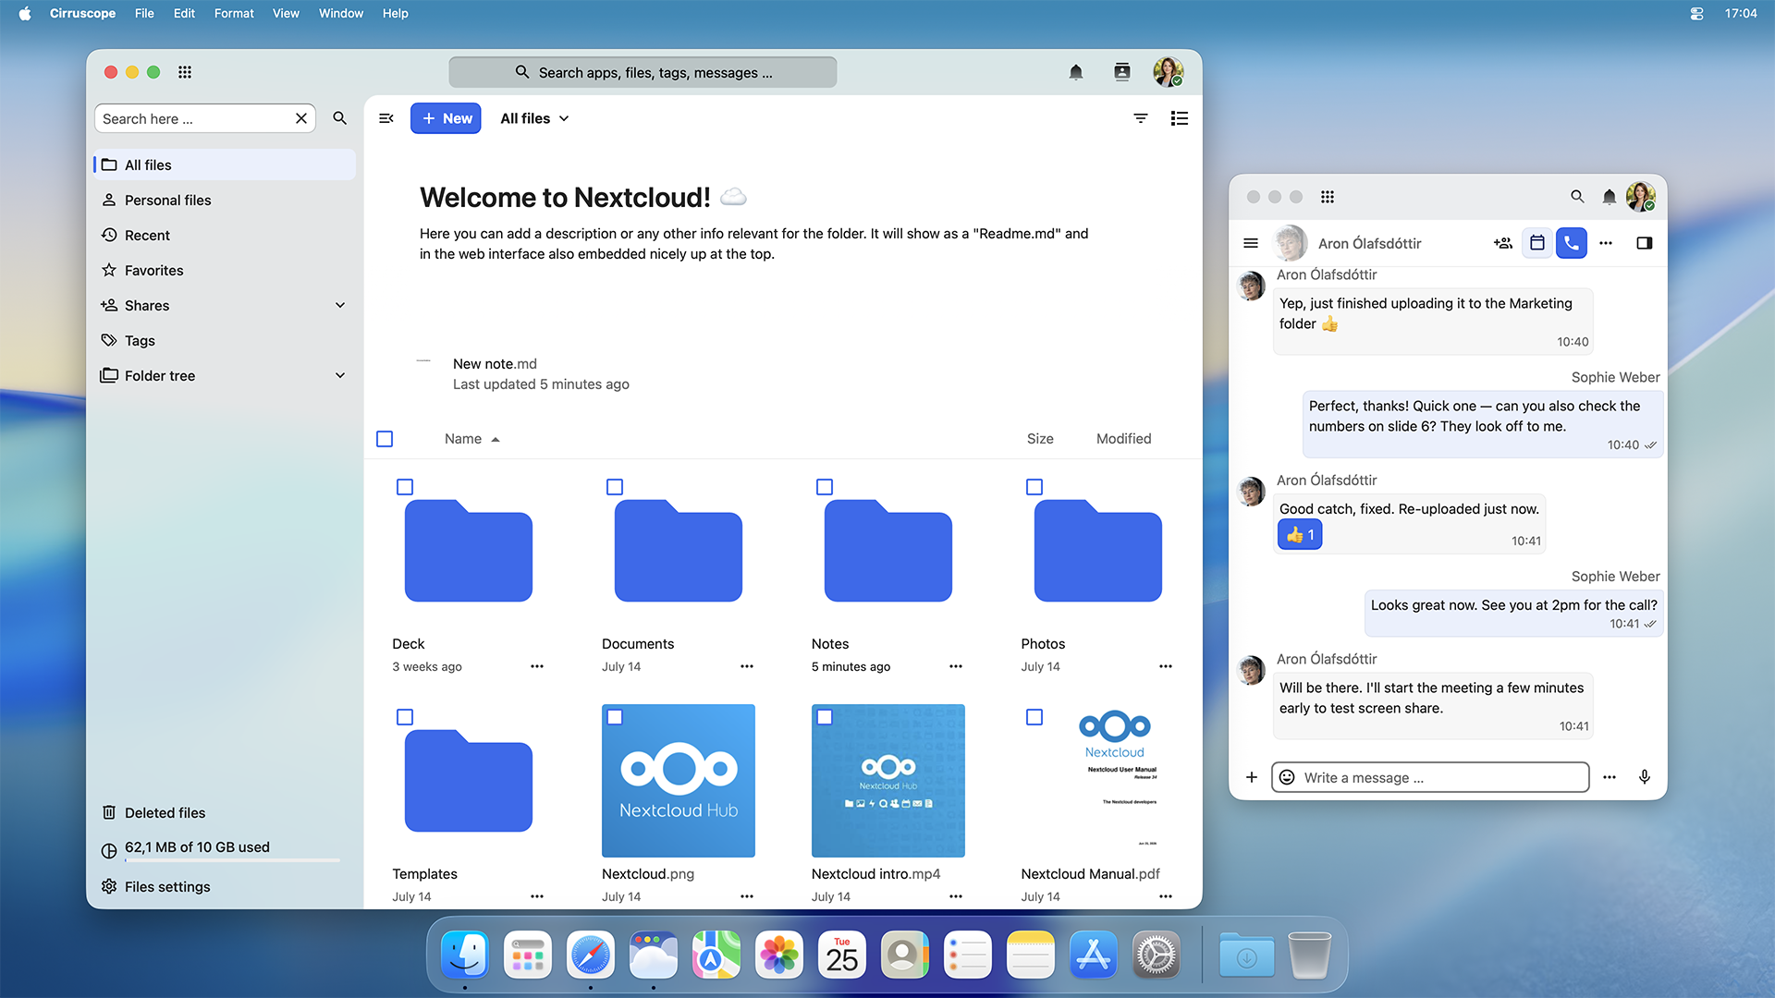Viewport: 1775px width, 998px height.
Task: Start a call with the phone icon
Action: pyautogui.click(x=1571, y=243)
